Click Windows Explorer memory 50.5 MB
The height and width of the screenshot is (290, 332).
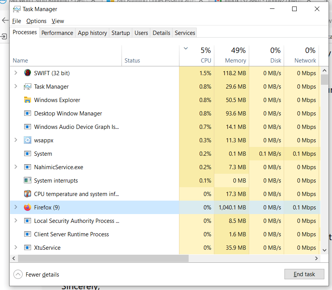pyautogui.click(x=236, y=100)
